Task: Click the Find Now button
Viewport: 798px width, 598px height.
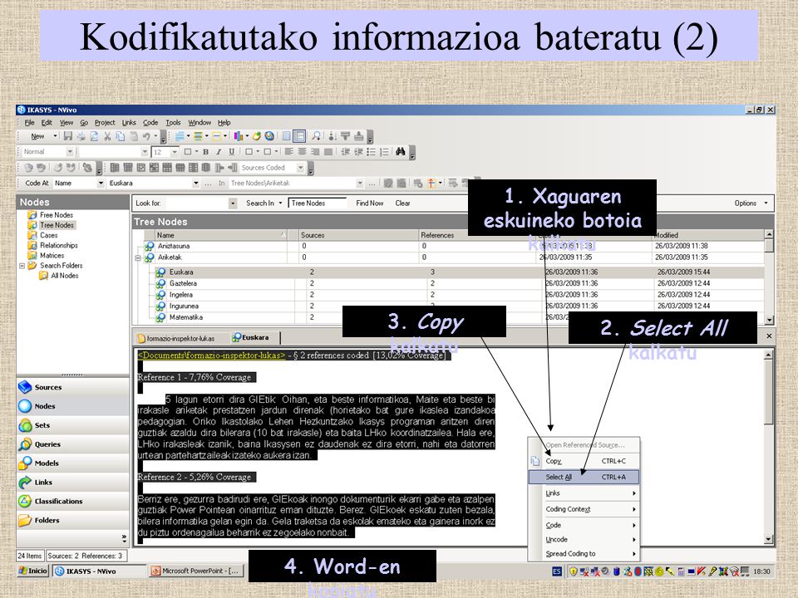Action: click(369, 203)
